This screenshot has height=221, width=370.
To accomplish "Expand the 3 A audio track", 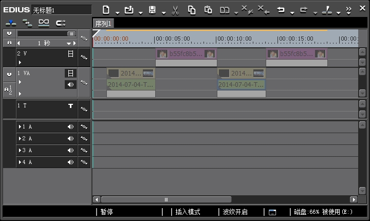I will tap(20, 151).
